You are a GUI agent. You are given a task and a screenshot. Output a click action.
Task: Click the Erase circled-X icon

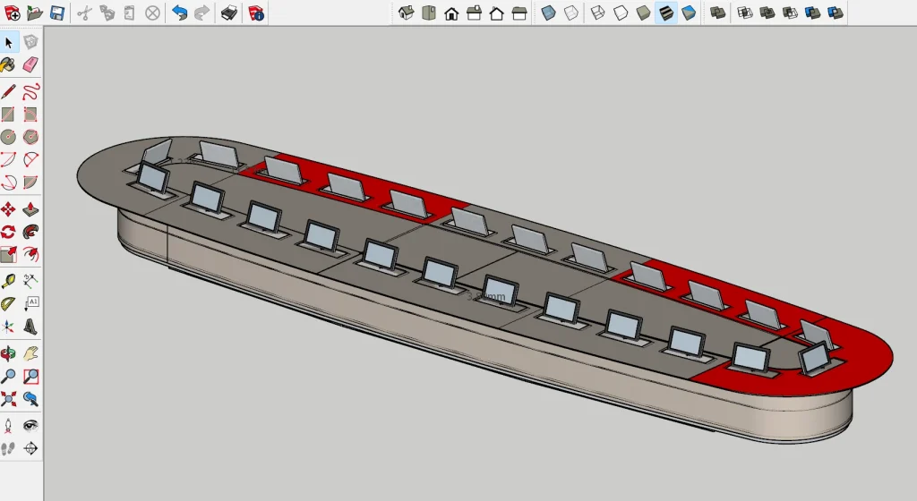click(x=152, y=13)
